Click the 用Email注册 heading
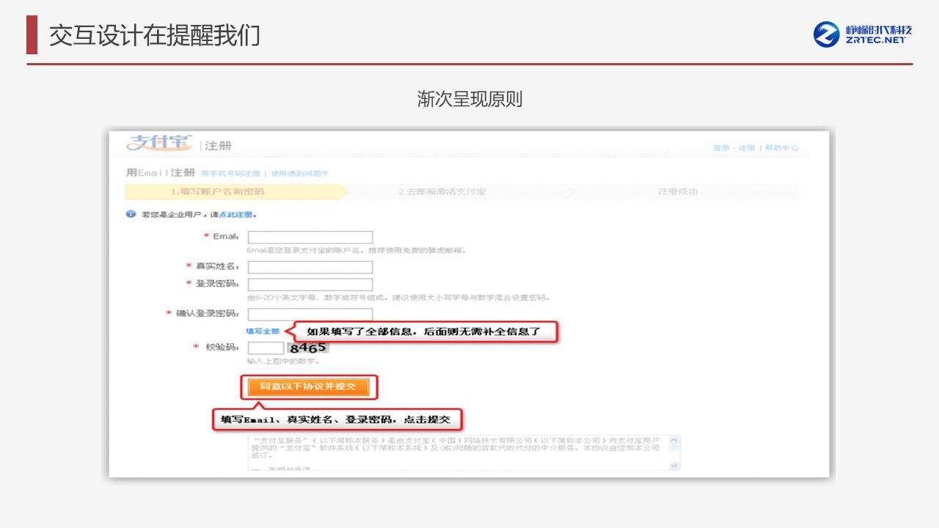939x528 pixels. click(x=161, y=173)
